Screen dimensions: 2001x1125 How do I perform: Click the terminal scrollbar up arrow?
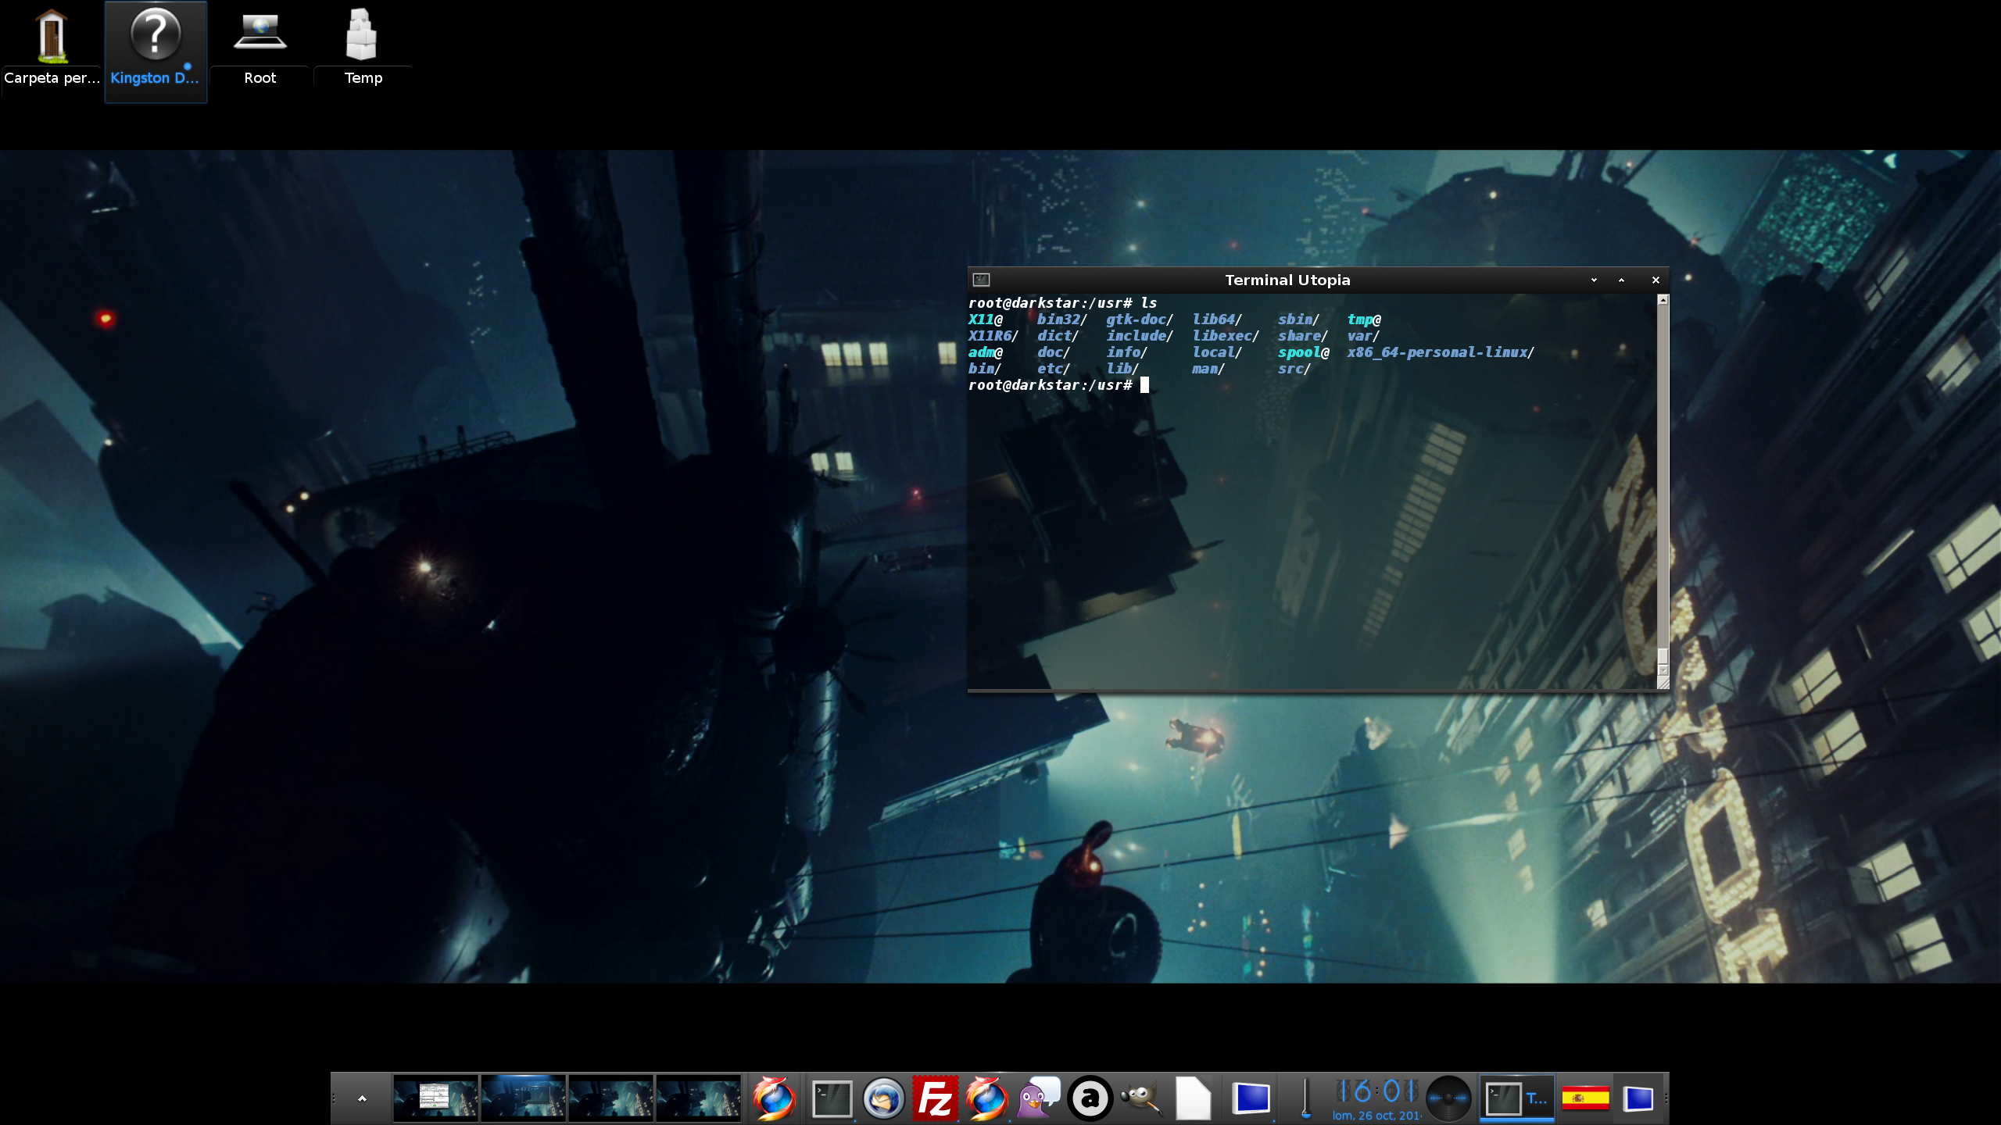click(1663, 301)
